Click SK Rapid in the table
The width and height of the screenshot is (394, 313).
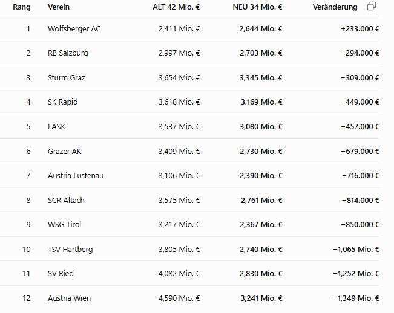(x=62, y=102)
